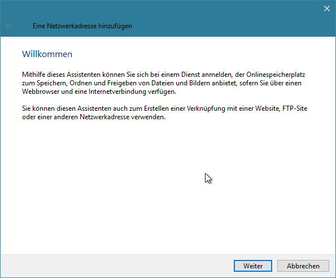336x278 pixels.
Task: Click 'Netzwerkadresse verwenden' in the last line
Action: tap(123, 117)
